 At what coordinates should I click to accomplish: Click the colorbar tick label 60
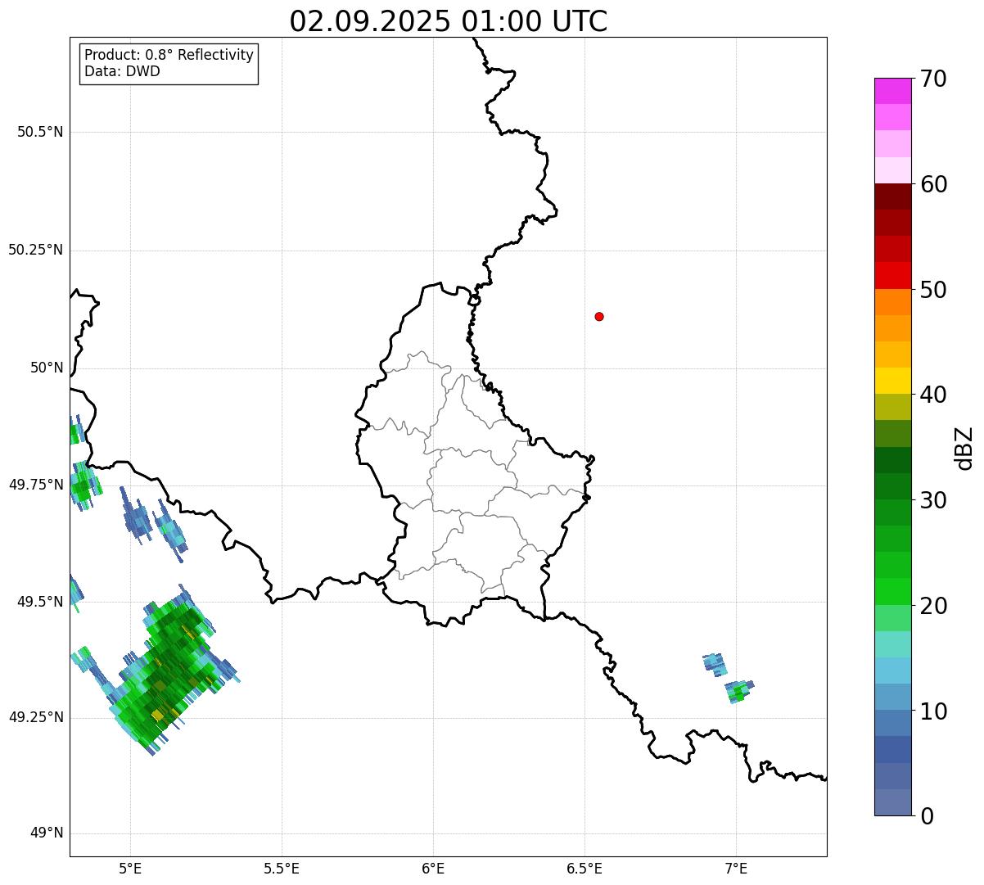pyautogui.click(x=933, y=184)
